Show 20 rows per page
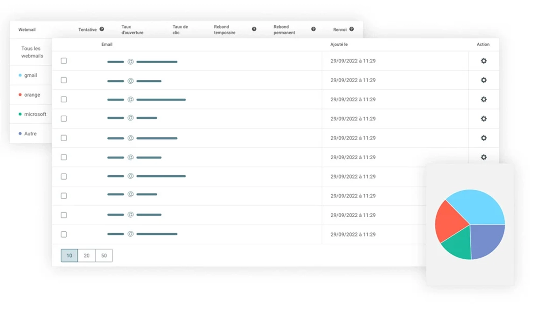The image size is (545, 313). (x=86, y=256)
